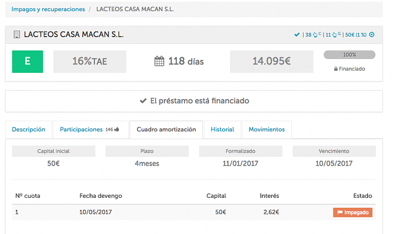This screenshot has height=234, width=403.
Task: Switch to the Participaciones tab
Action: pyautogui.click(x=81, y=130)
